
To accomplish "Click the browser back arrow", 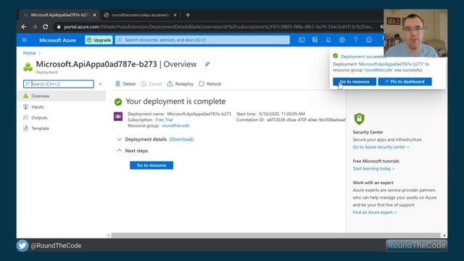I will pyautogui.click(x=24, y=27).
